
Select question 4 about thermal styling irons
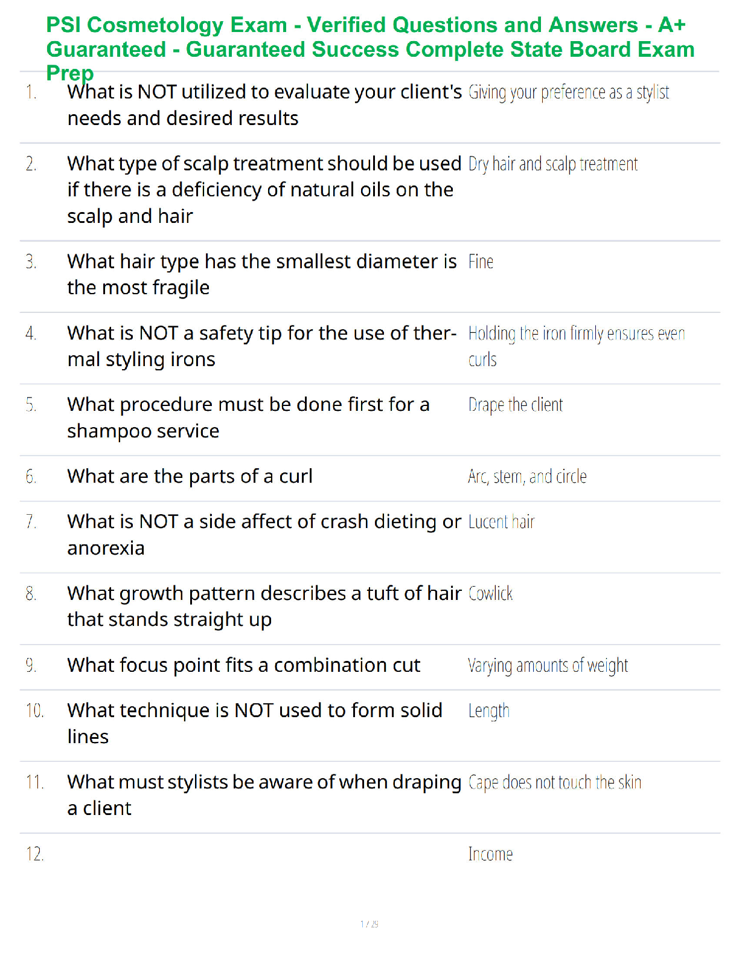(261, 346)
